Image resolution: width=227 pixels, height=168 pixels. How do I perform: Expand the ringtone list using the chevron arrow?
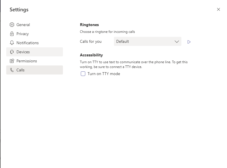point(177,42)
